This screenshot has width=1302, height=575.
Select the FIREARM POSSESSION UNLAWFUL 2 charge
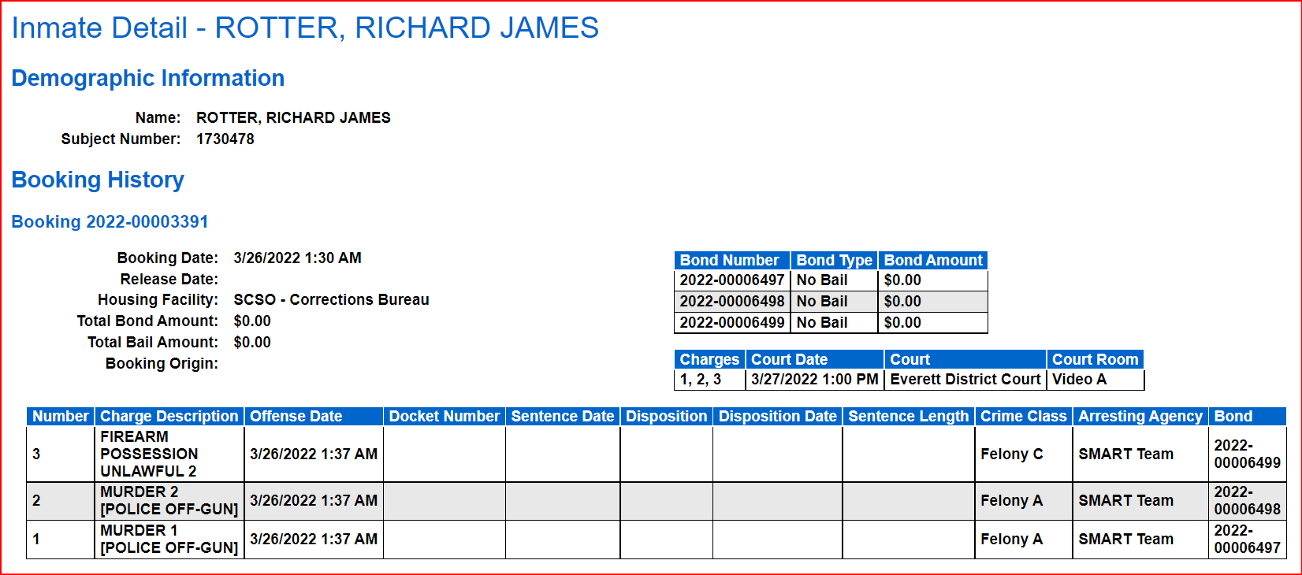[x=149, y=454]
